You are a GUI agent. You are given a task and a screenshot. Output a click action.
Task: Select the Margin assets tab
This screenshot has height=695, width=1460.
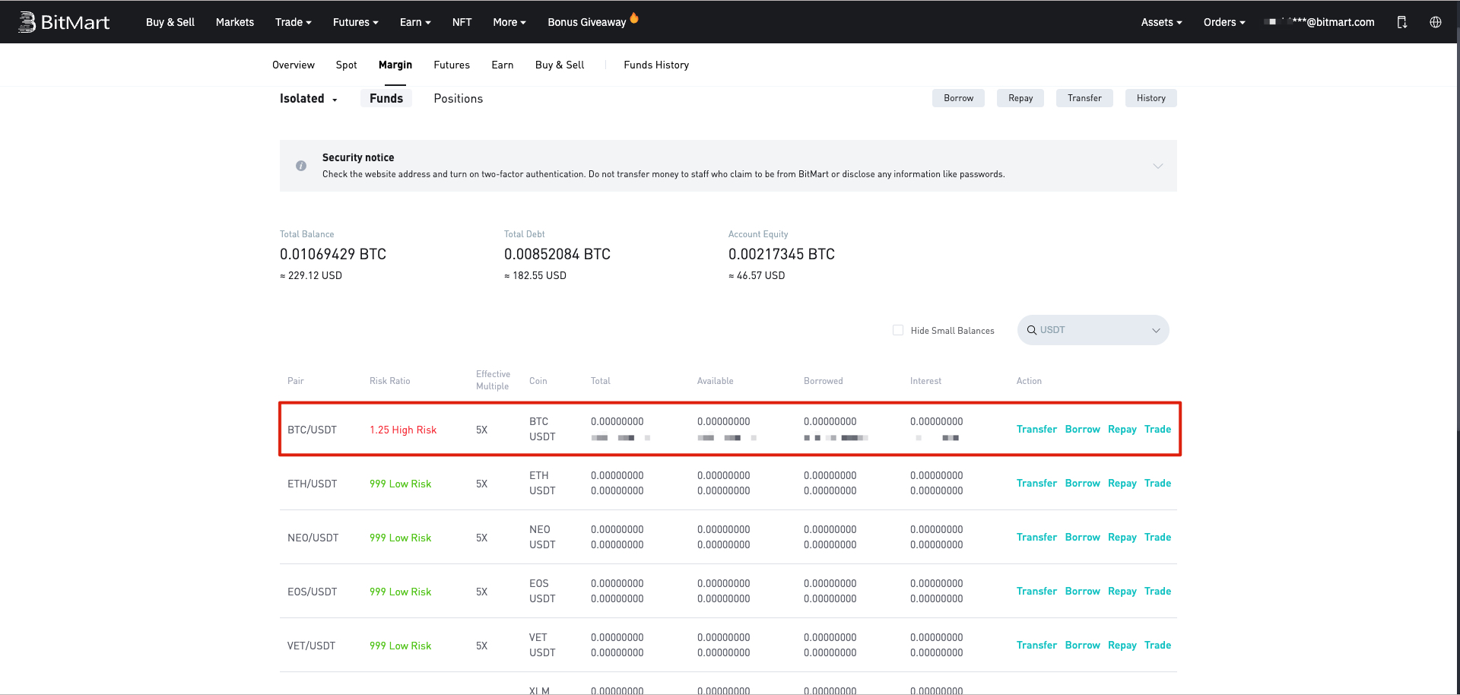[x=395, y=65]
